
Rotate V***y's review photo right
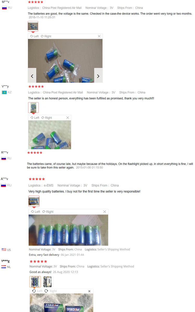47,118
